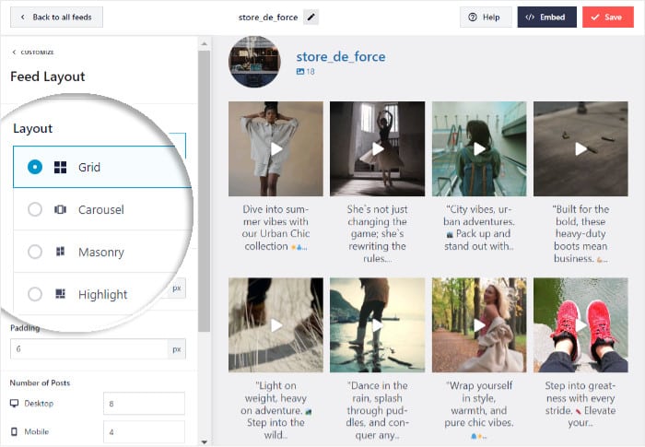Click the post count 18
Image resolution: width=645 pixels, height=447 pixels.
point(311,72)
